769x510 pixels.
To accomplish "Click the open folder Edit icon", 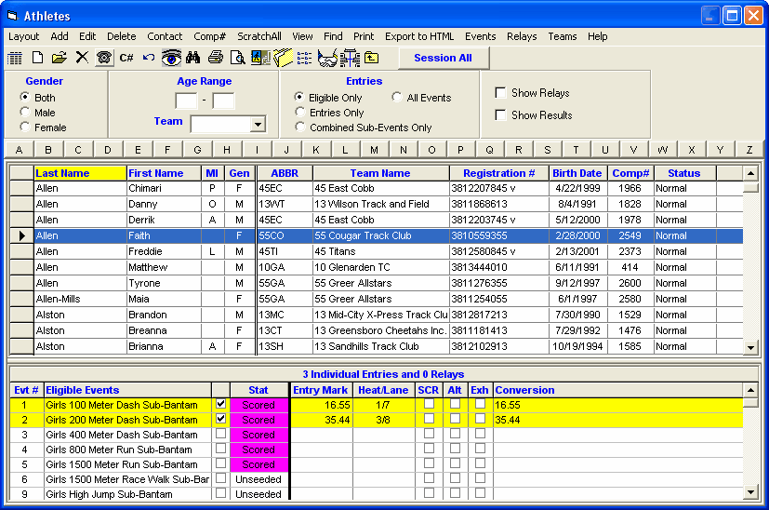I will coord(60,58).
